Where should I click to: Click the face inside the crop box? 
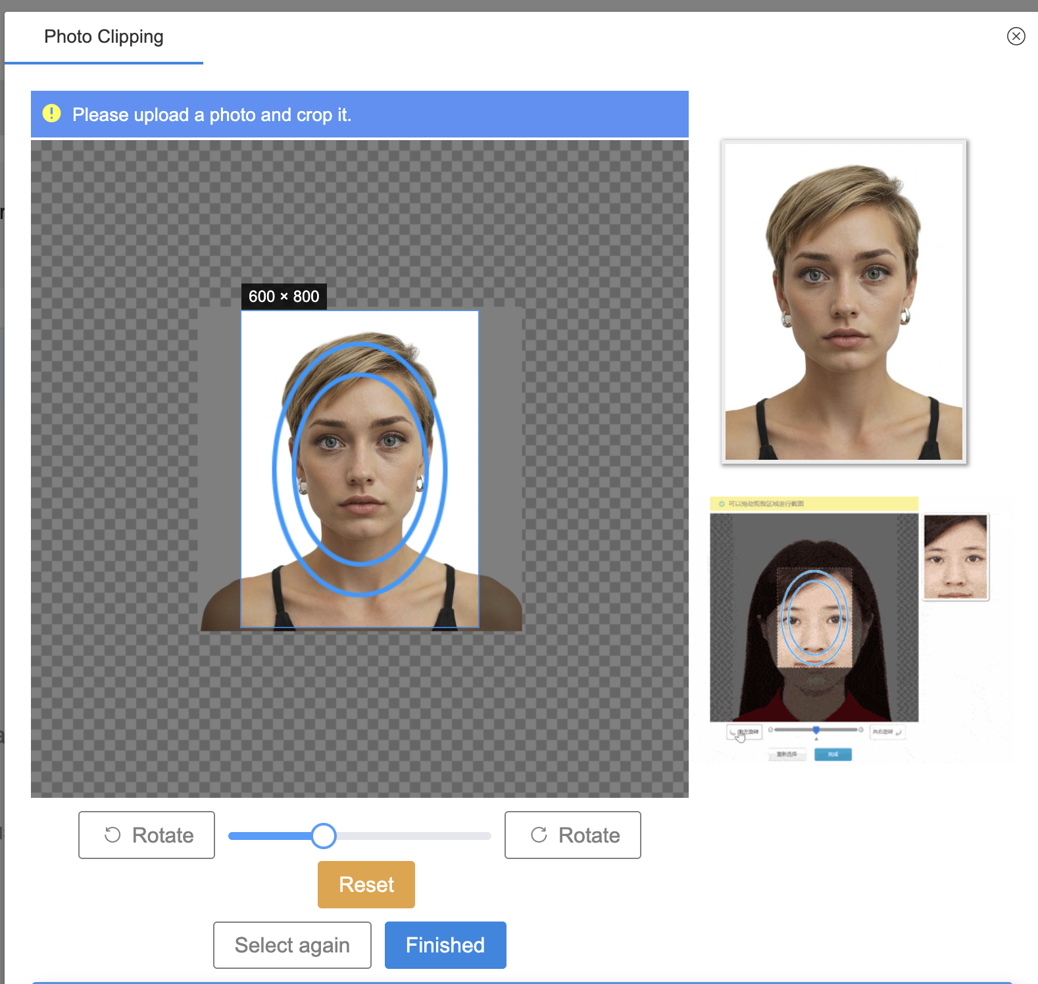[360, 460]
